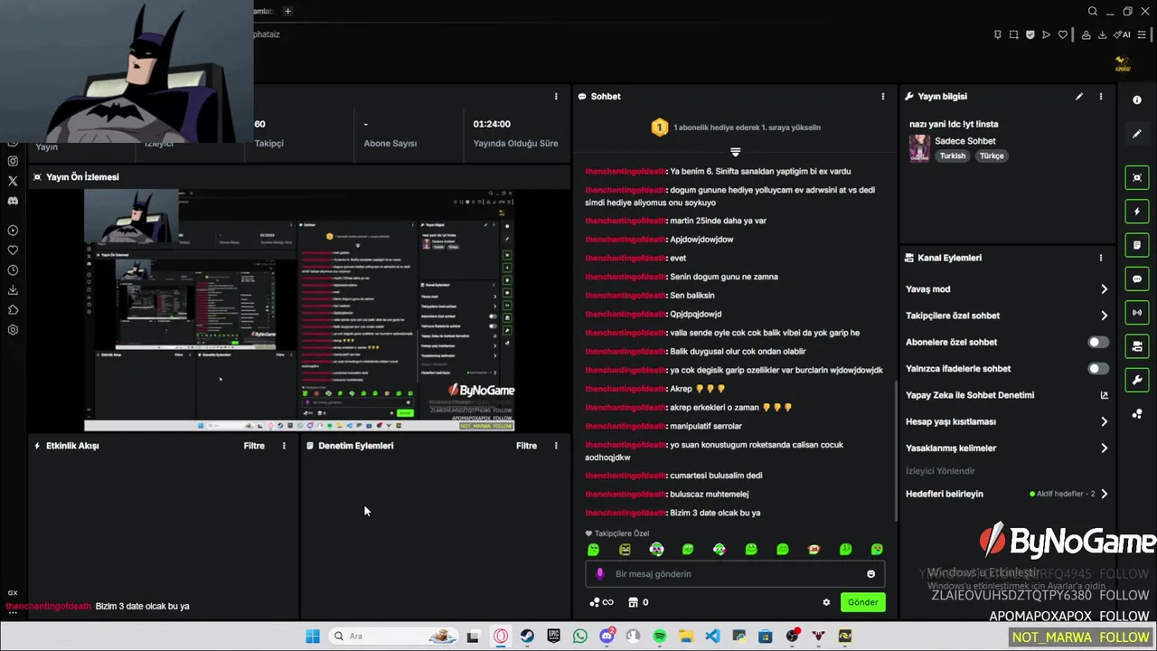Click the 01:24:00 stream uptime value
Screen dimensions: 1157x651
(x=492, y=124)
